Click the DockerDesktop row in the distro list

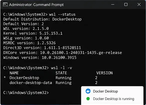(x=53, y=78)
